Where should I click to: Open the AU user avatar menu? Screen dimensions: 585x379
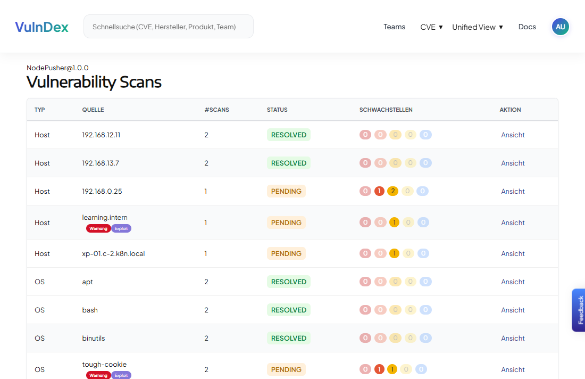560,27
